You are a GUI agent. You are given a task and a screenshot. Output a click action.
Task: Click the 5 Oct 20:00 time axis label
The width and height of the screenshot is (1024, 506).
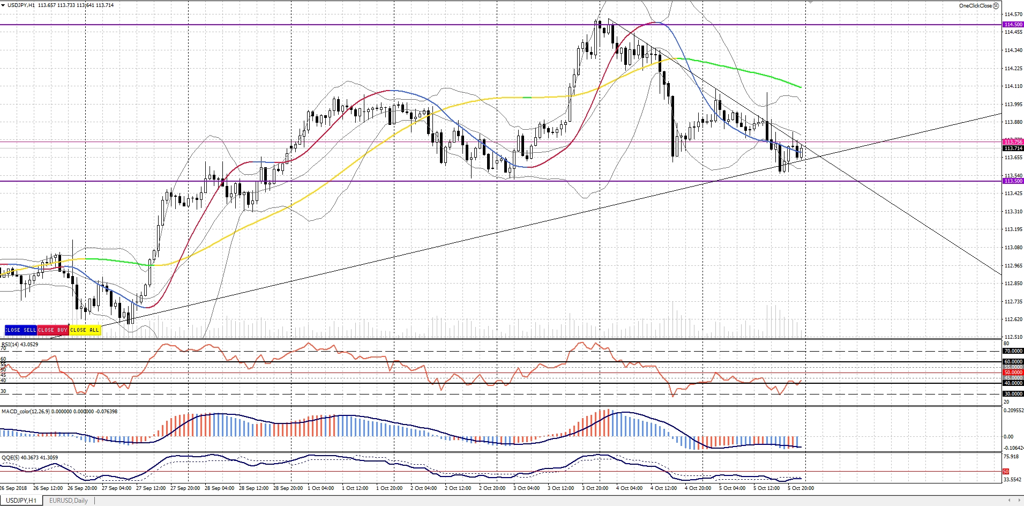[801, 488]
